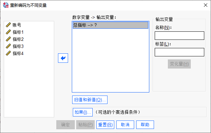Viewport: 211px width, 133px height.
Task: Click the 名称(N) input field
Action: coord(179,35)
